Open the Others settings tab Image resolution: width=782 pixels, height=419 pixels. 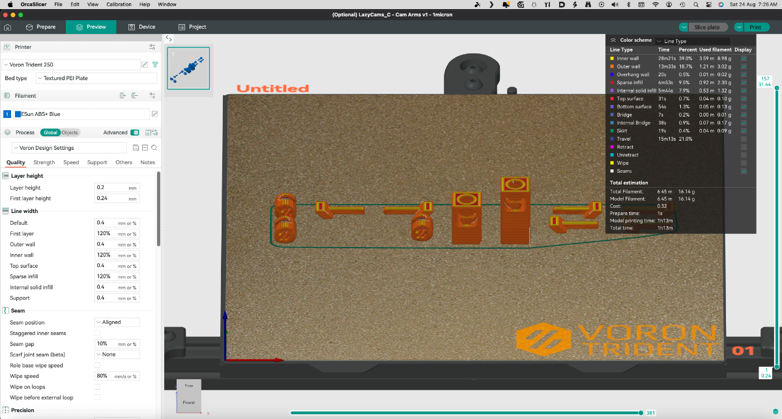124,162
